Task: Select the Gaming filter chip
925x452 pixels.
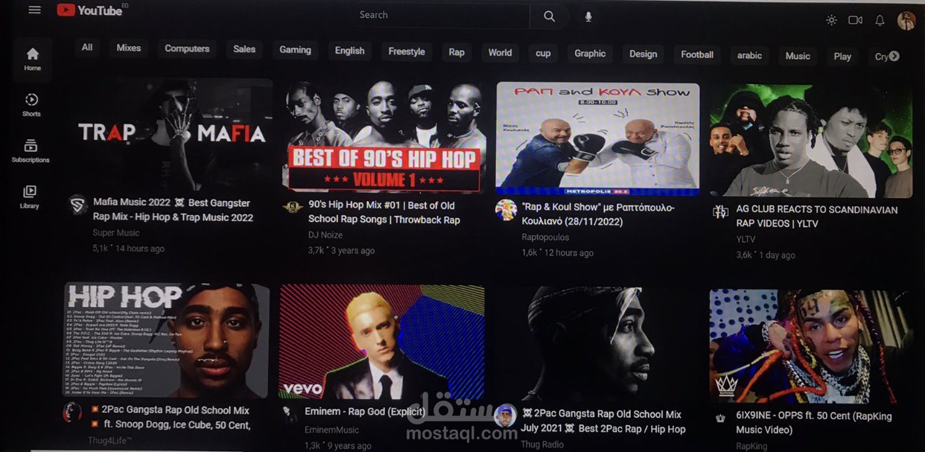Action: [295, 49]
